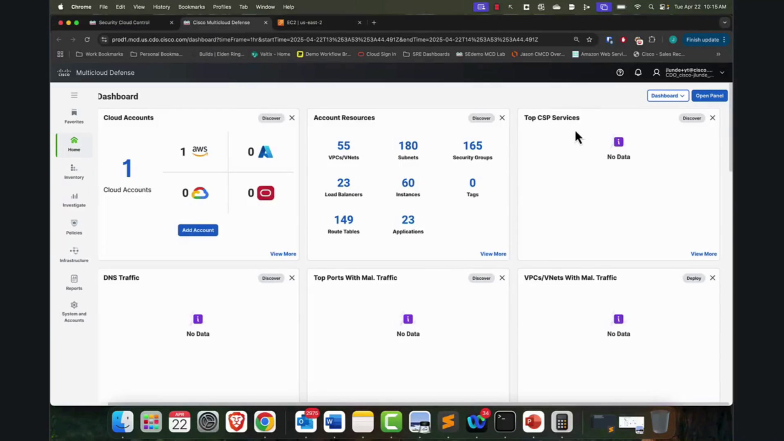This screenshot has height=441, width=784.
Task: Click the Google Cloud logo
Action: [x=200, y=193]
